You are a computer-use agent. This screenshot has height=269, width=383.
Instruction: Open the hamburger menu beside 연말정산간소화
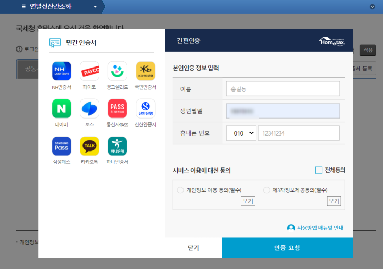[23, 6]
